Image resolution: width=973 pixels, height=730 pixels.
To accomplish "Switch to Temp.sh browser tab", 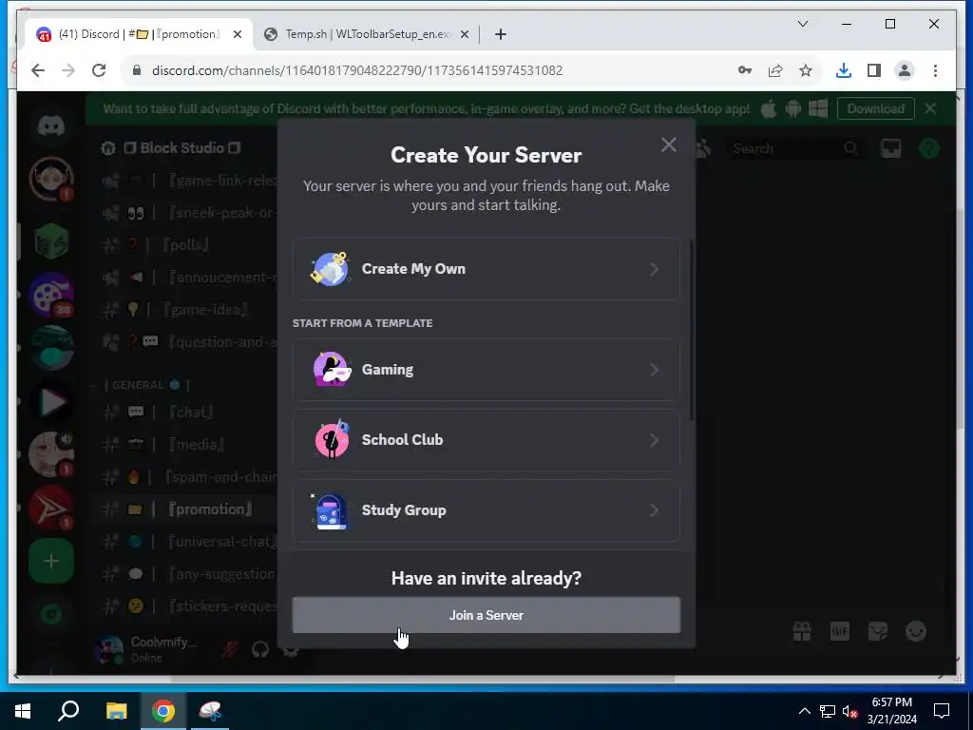I will (366, 34).
